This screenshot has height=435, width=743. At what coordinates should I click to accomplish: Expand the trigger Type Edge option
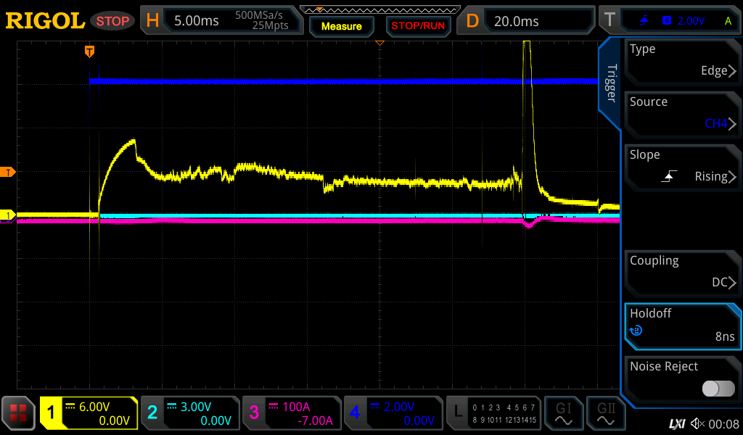[682, 60]
